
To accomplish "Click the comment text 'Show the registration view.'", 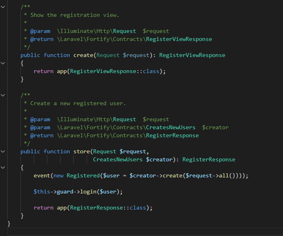I will 75,15.
